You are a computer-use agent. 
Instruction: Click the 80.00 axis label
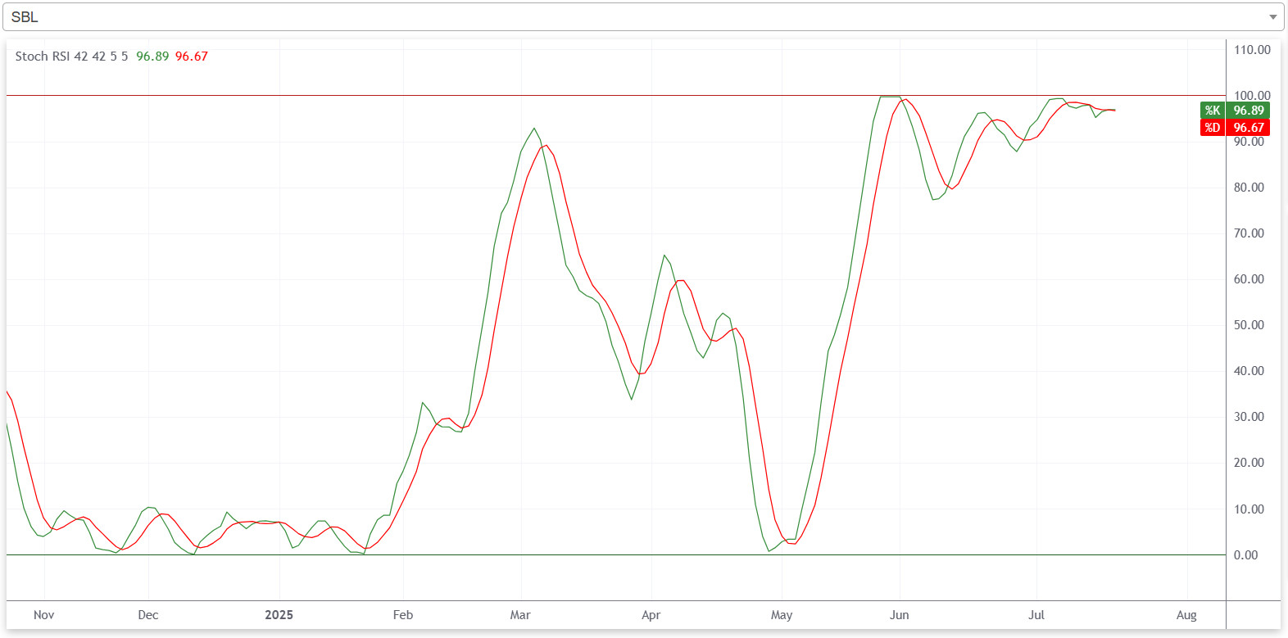coord(1249,188)
